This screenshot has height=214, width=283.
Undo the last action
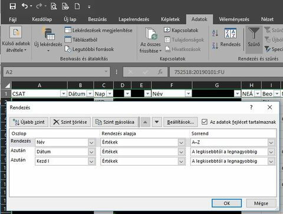[25, 6]
